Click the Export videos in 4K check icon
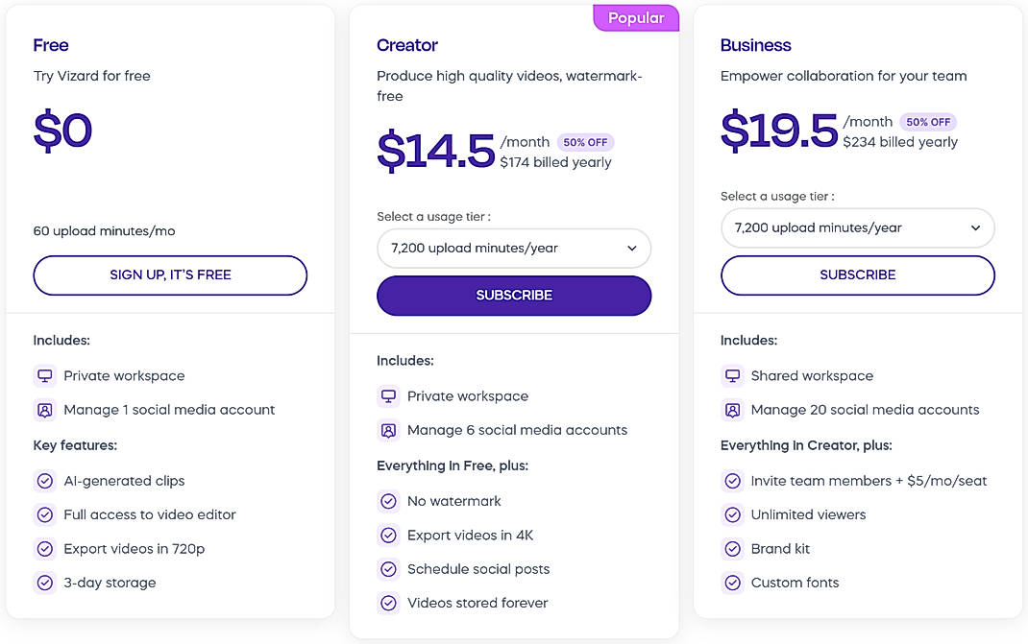This screenshot has height=644, width=1028. coord(388,535)
